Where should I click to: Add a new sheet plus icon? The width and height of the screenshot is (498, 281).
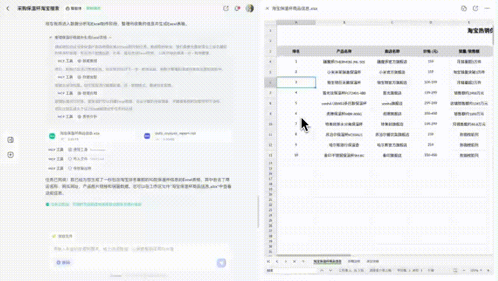click(303, 261)
